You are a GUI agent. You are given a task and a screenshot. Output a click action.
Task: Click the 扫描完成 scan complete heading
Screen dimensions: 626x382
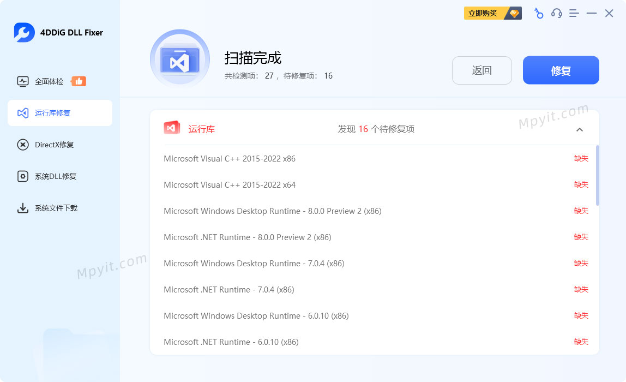252,58
